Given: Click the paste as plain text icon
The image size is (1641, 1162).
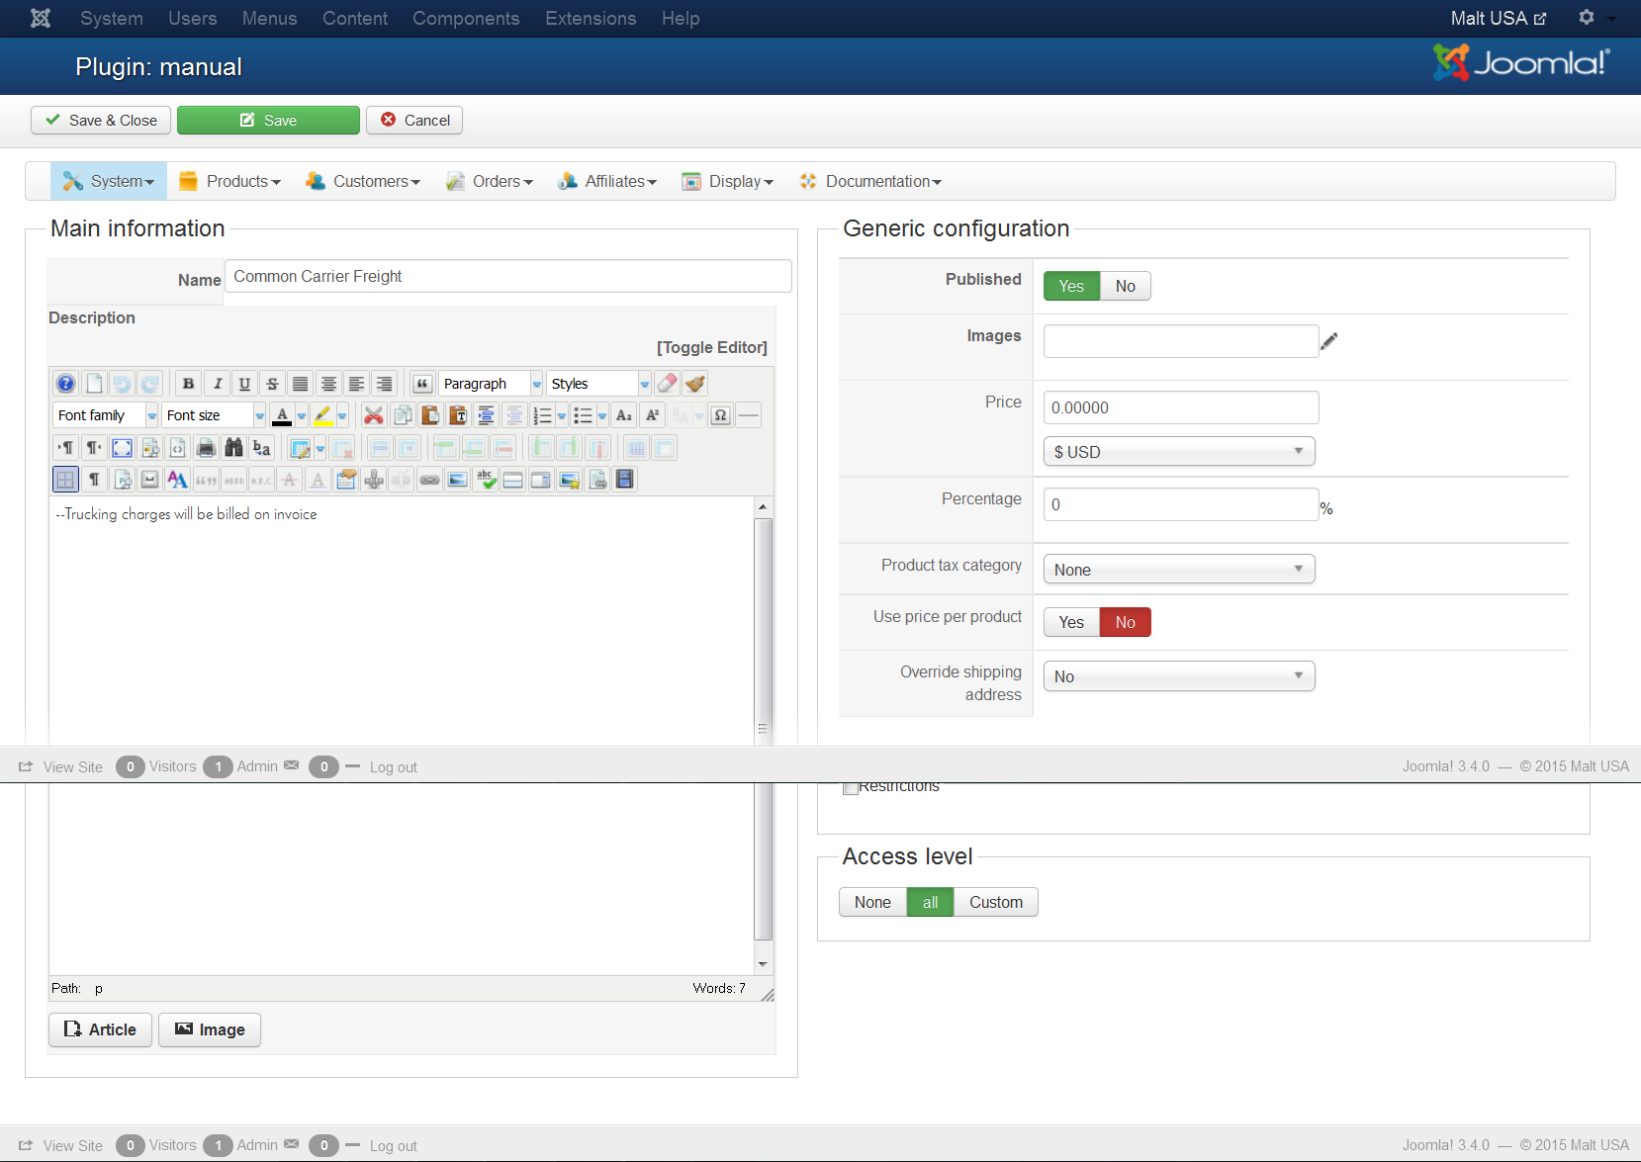Looking at the screenshot, I should [458, 415].
